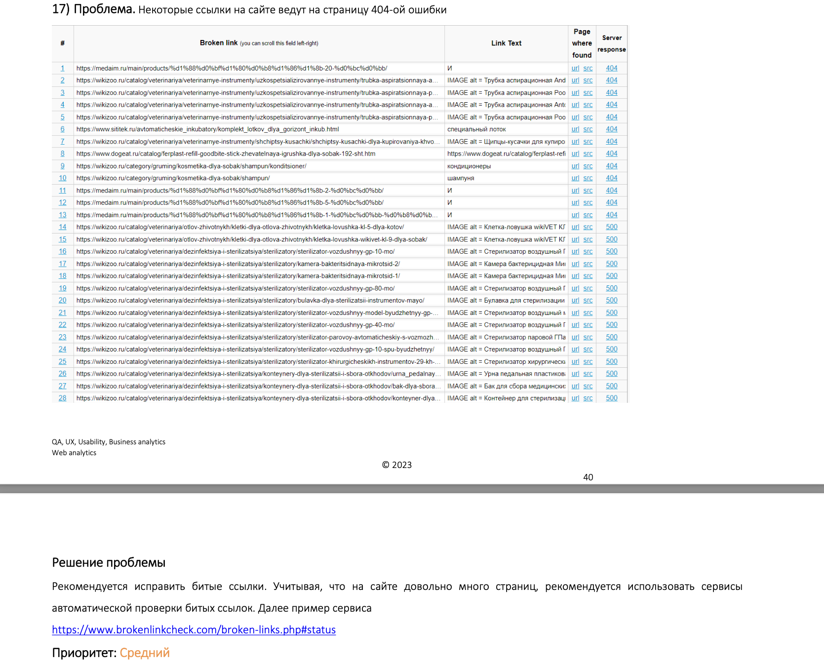Click the paragraph starting 'Рекомендуется исправить битые ссылки'
This screenshot has height=663, width=824.
397,597
